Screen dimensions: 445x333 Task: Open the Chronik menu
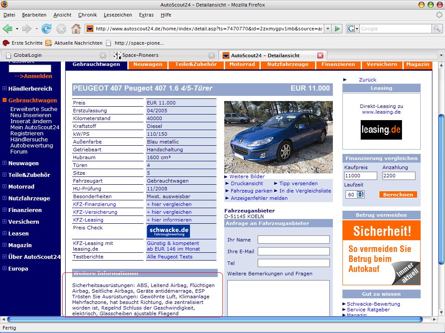click(x=87, y=15)
